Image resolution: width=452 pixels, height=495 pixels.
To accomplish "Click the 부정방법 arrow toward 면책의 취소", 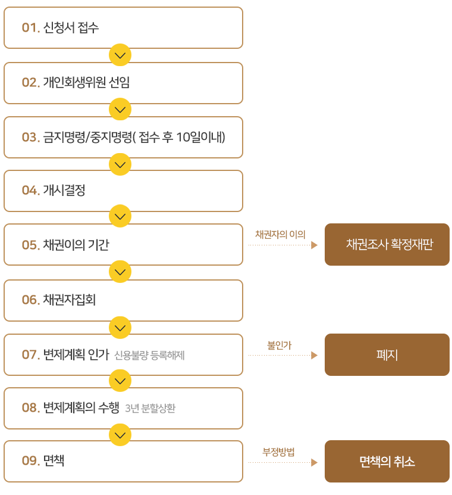I will (282, 462).
